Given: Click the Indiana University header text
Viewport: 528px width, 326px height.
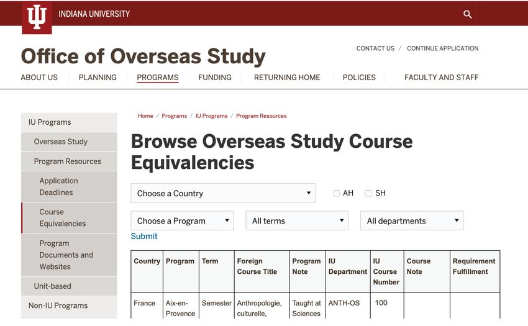Looking at the screenshot, I should tap(94, 14).
